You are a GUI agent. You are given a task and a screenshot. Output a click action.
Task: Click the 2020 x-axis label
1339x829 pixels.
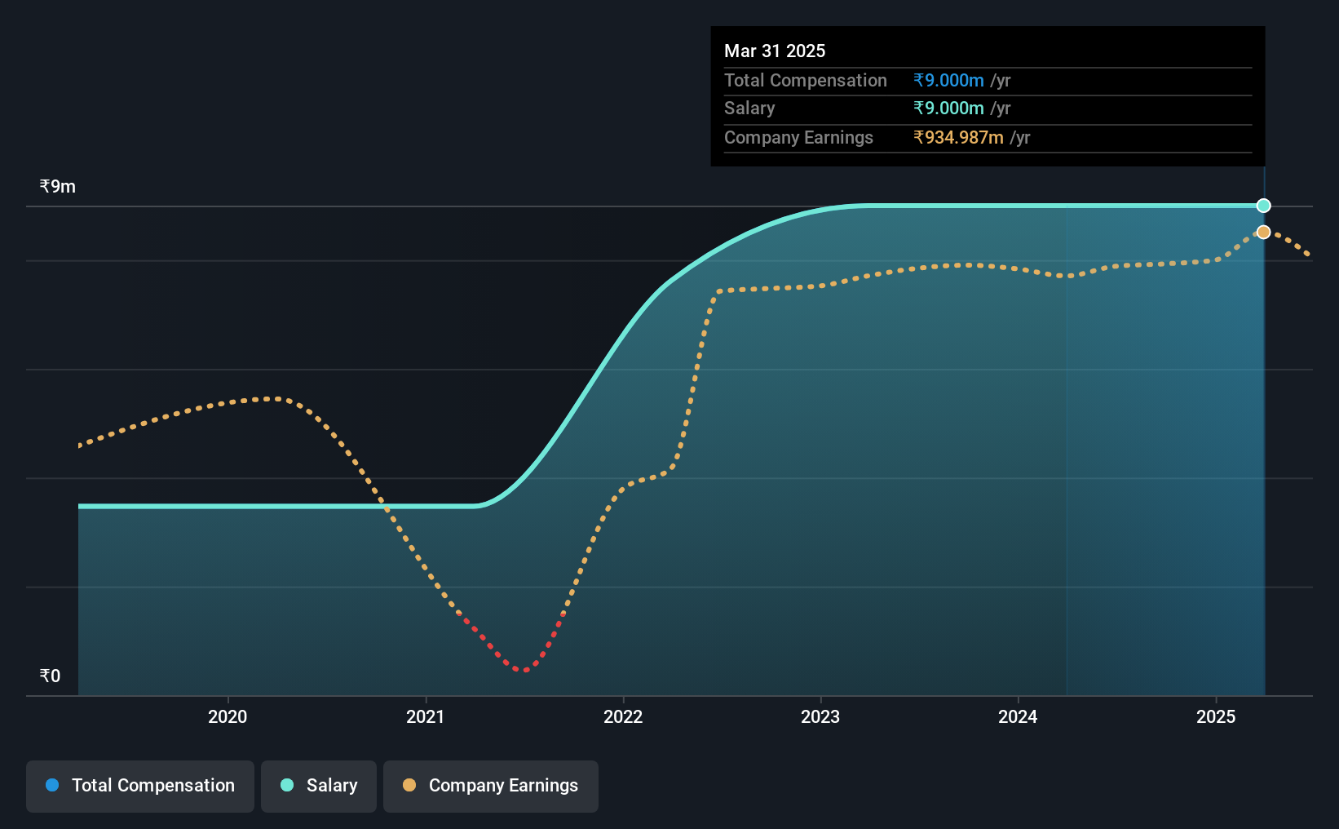pyautogui.click(x=228, y=716)
